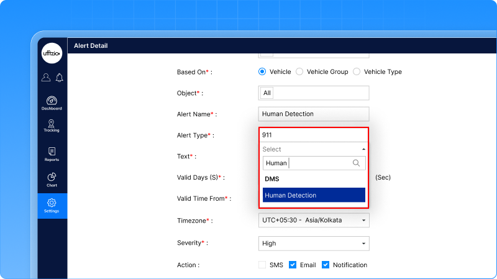Open Settings in the sidebar
The width and height of the screenshot is (497, 279).
(x=52, y=206)
